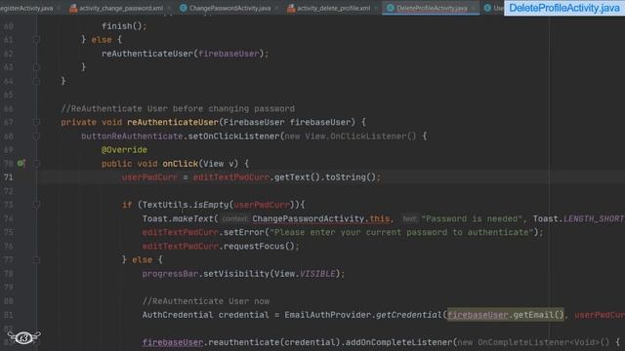Toggle the fold marker on line 64
Screen dimensions: 625x351
click(36, 81)
